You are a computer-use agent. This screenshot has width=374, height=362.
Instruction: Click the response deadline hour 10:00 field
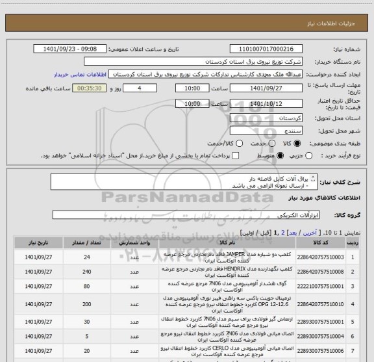click(x=192, y=88)
